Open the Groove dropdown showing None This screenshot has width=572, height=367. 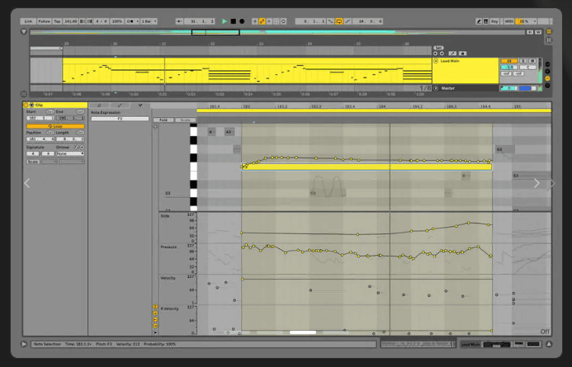(x=70, y=153)
